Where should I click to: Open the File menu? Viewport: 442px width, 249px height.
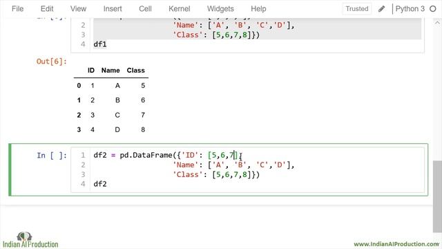17,9
